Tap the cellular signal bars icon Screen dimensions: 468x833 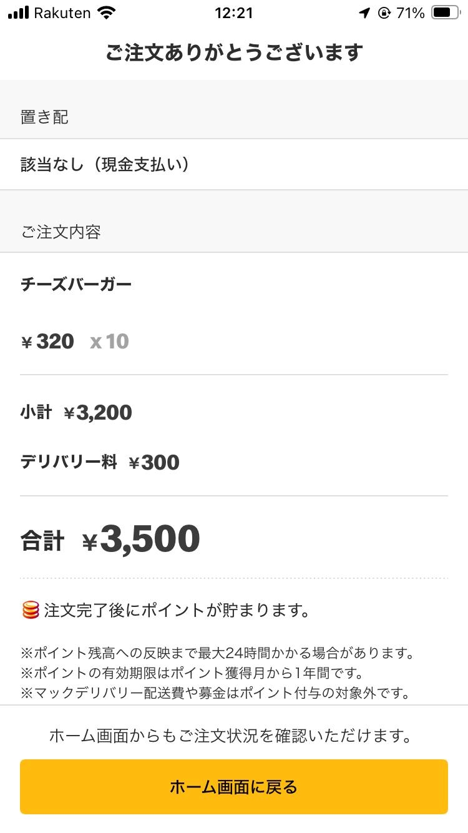[19, 12]
